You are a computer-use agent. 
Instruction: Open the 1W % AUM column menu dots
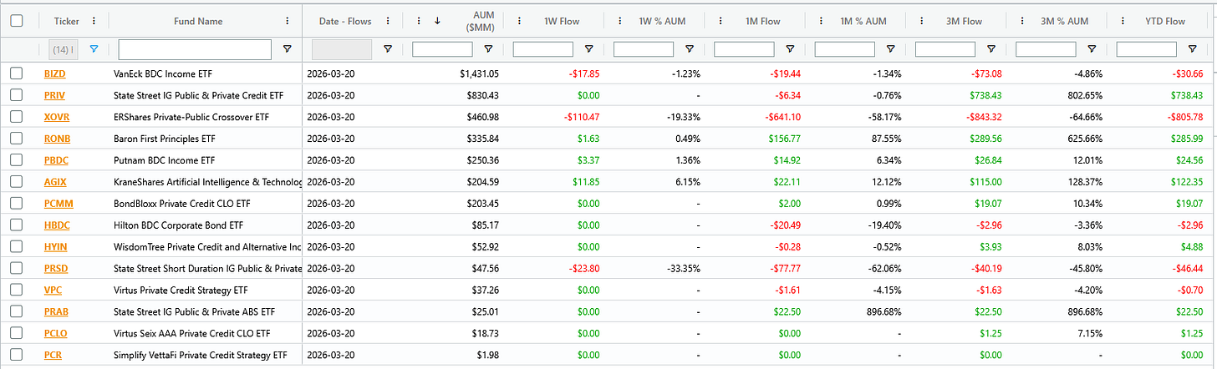coord(620,21)
